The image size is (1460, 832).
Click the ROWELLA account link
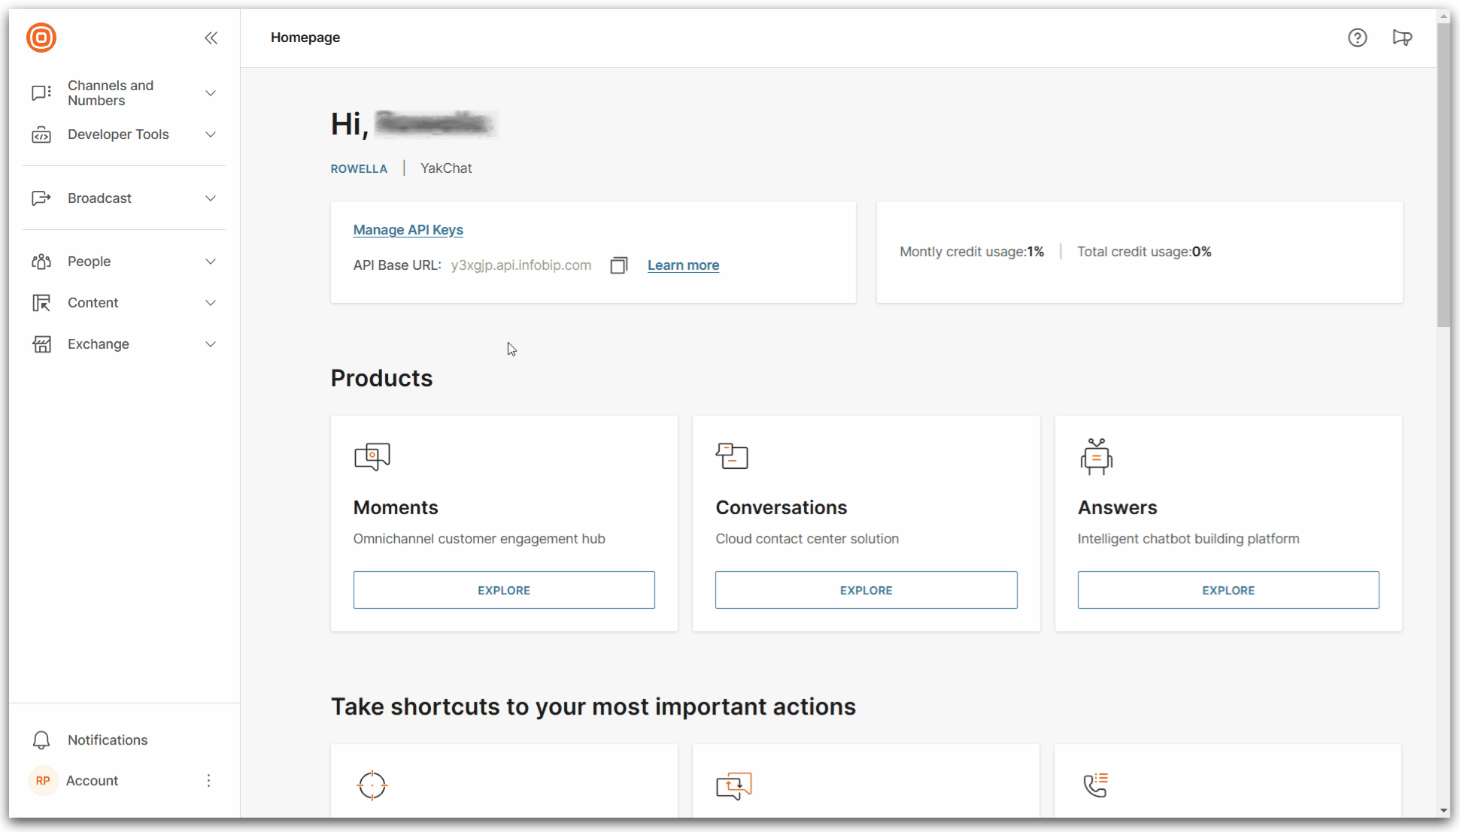(359, 169)
